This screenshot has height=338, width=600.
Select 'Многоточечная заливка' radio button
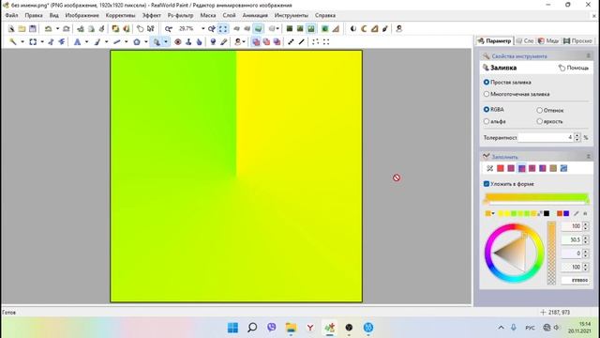(x=487, y=94)
